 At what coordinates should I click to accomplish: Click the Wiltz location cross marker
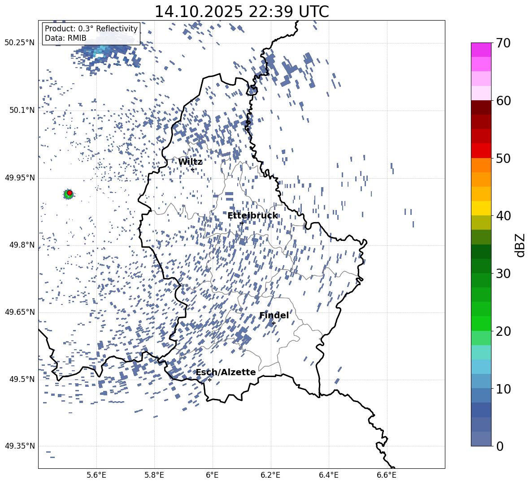click(x=192, y=169)
